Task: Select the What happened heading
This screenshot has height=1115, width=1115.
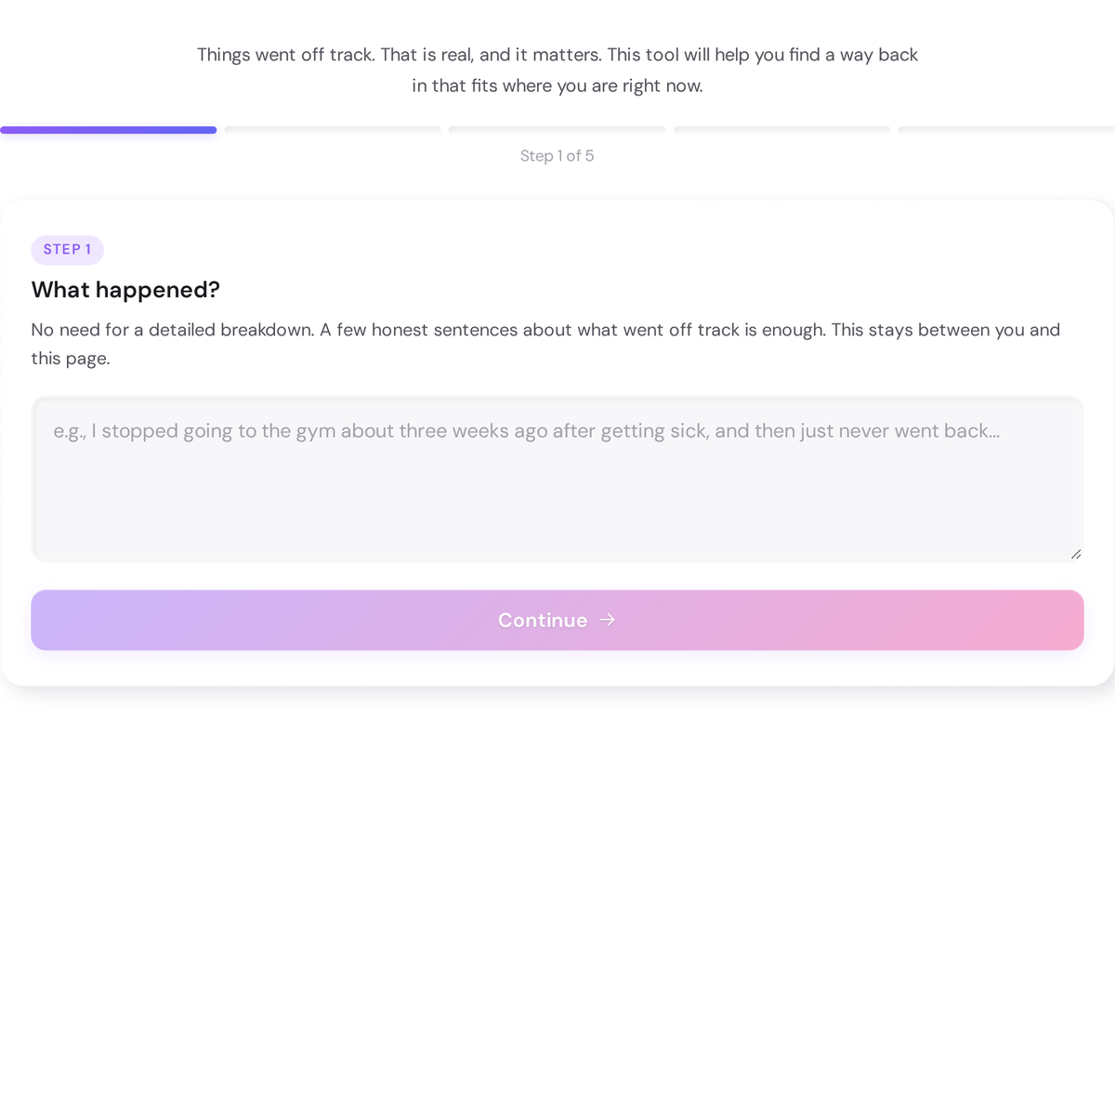Action: [x=125, y=290]
